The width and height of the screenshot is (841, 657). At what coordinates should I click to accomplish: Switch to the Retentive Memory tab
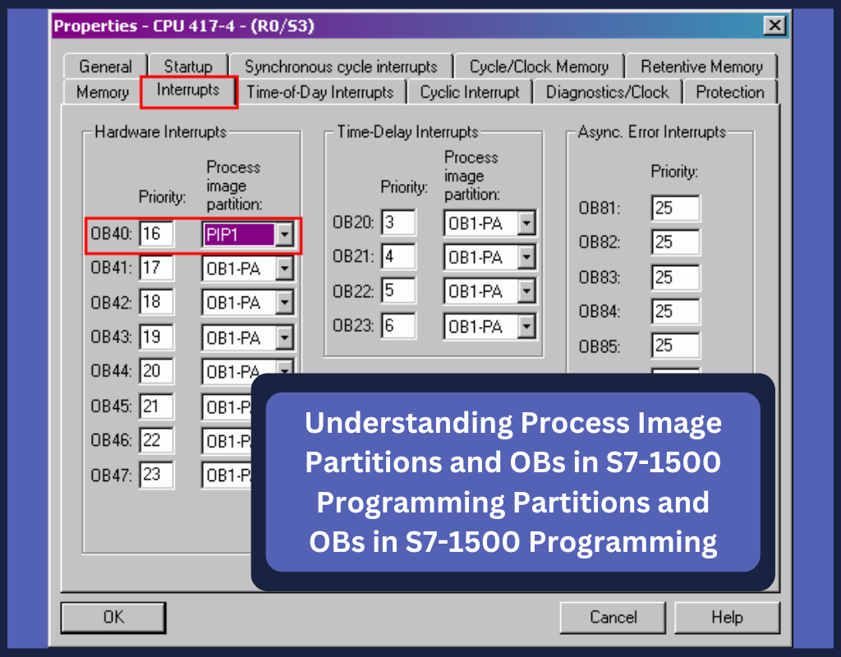click(702, 66)
